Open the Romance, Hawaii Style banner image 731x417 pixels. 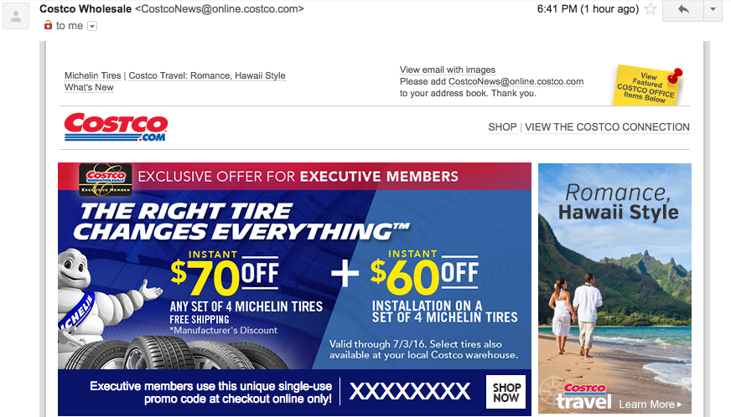pos(614,288)
